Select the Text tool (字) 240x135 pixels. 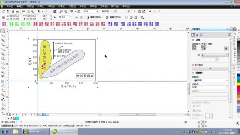click(x=3, y=76)
